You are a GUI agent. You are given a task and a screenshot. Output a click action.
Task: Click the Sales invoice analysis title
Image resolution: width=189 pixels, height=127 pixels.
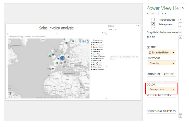[56, 28]
